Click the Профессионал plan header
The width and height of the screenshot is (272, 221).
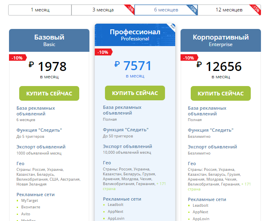tap(135, 35)
